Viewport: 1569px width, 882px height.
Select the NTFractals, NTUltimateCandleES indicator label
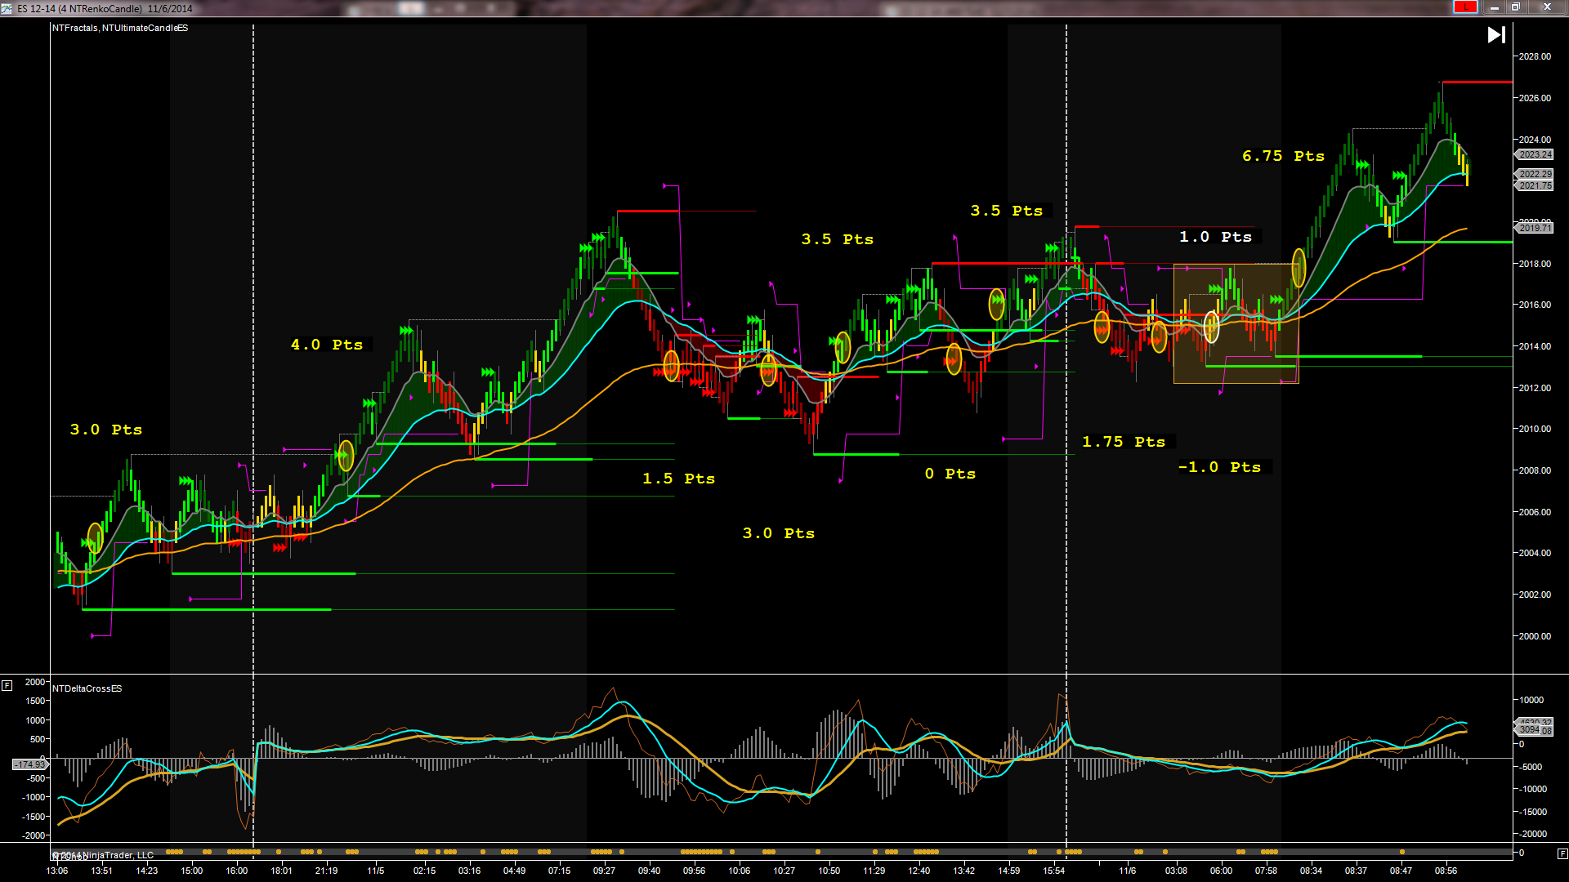[x=120, y=28]
